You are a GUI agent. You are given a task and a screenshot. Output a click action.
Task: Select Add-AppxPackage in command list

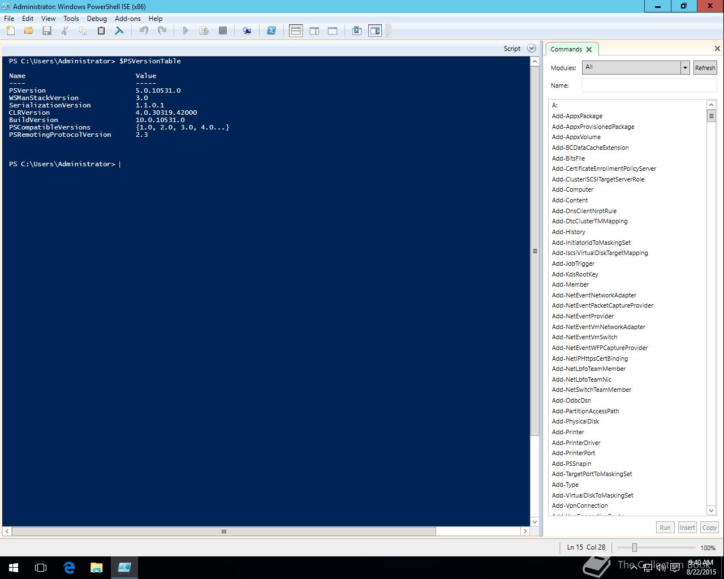coord(577,116)
